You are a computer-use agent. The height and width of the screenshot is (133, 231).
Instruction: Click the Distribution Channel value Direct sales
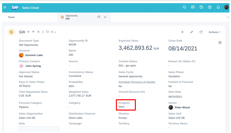(76, 118)
